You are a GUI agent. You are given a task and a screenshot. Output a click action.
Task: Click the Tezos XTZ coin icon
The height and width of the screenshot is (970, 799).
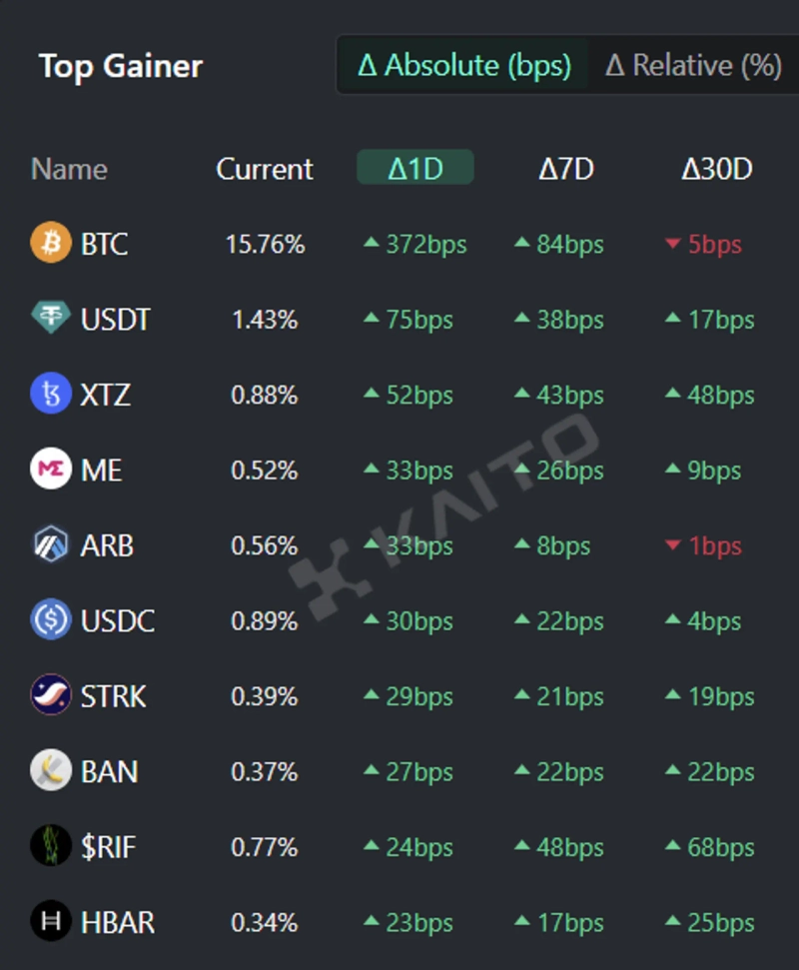(51, 395)
